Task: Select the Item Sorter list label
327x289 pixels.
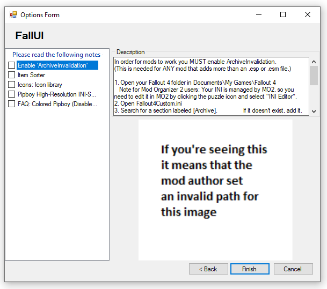Action: (31, 75)
